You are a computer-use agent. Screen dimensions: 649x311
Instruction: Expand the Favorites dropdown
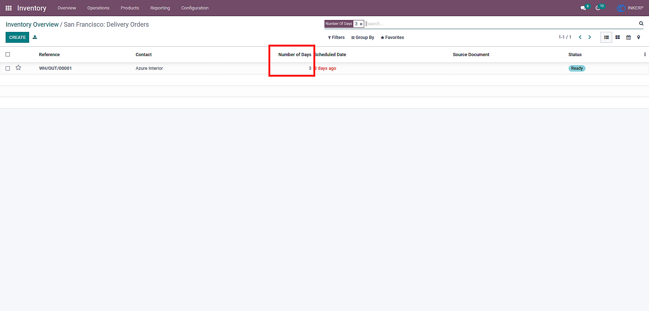pyautogui.click(x=392, y=38)
